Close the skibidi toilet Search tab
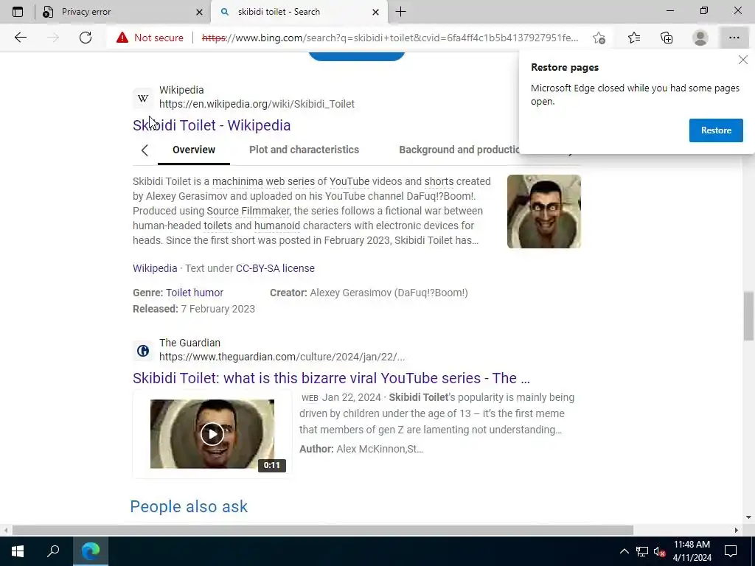This screenshot has width=755, height=566. (375, 12)
